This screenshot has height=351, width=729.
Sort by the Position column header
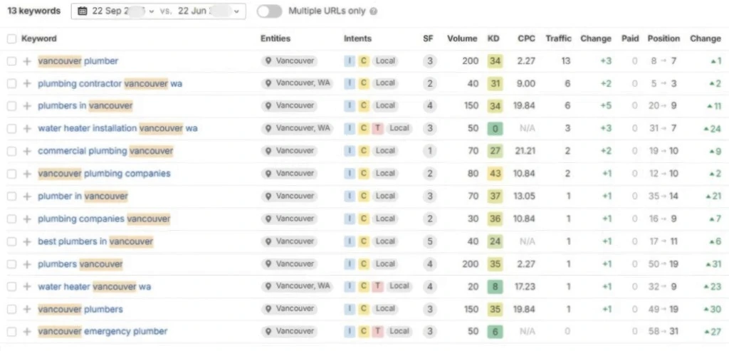(x=664, y=38)
